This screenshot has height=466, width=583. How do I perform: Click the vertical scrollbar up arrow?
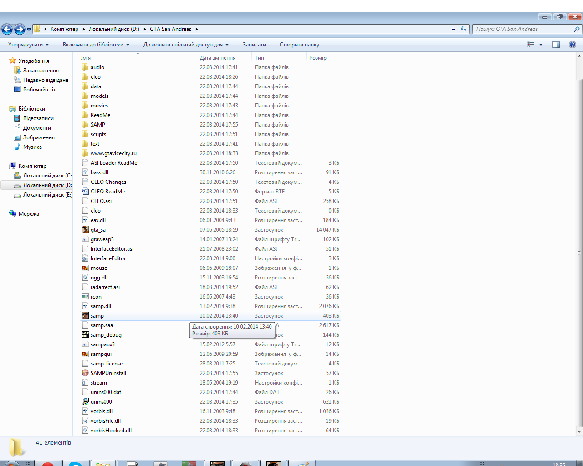[x=579, y=57]
